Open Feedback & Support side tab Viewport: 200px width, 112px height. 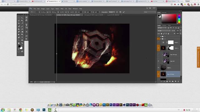198,57
